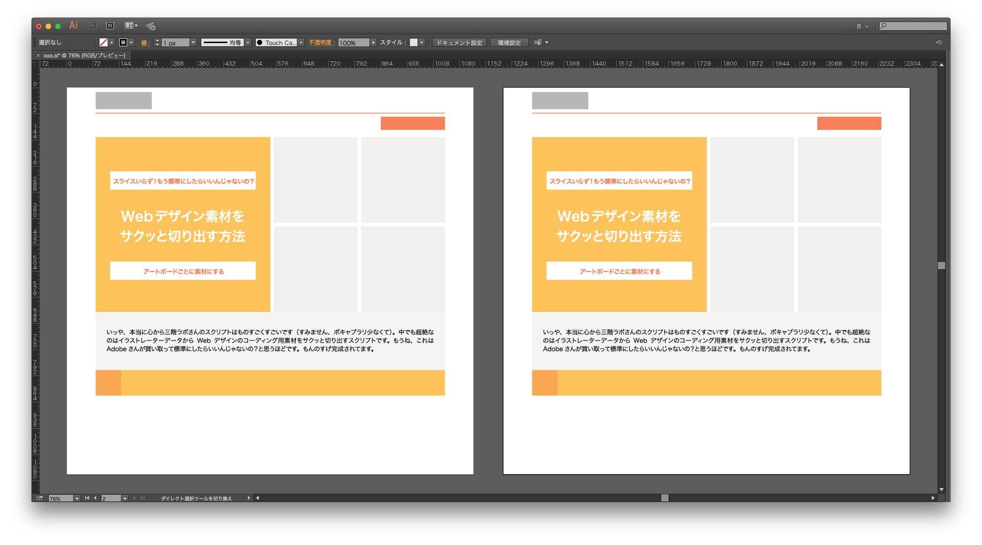The height and width of the screenshot is (545, 982).
Task: Jump to the first artboard navigation icon
Action: [x=87, y=498]
